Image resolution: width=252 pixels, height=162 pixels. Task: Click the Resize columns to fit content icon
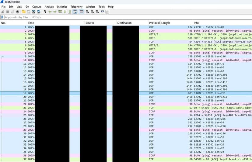[102, 12]
